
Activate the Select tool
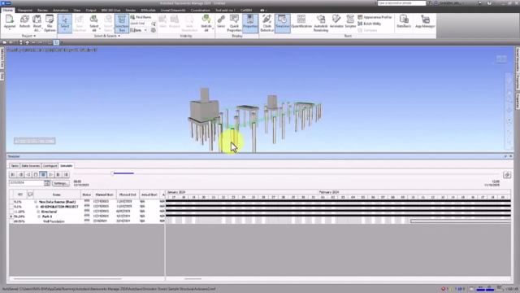tap(65, 23)
